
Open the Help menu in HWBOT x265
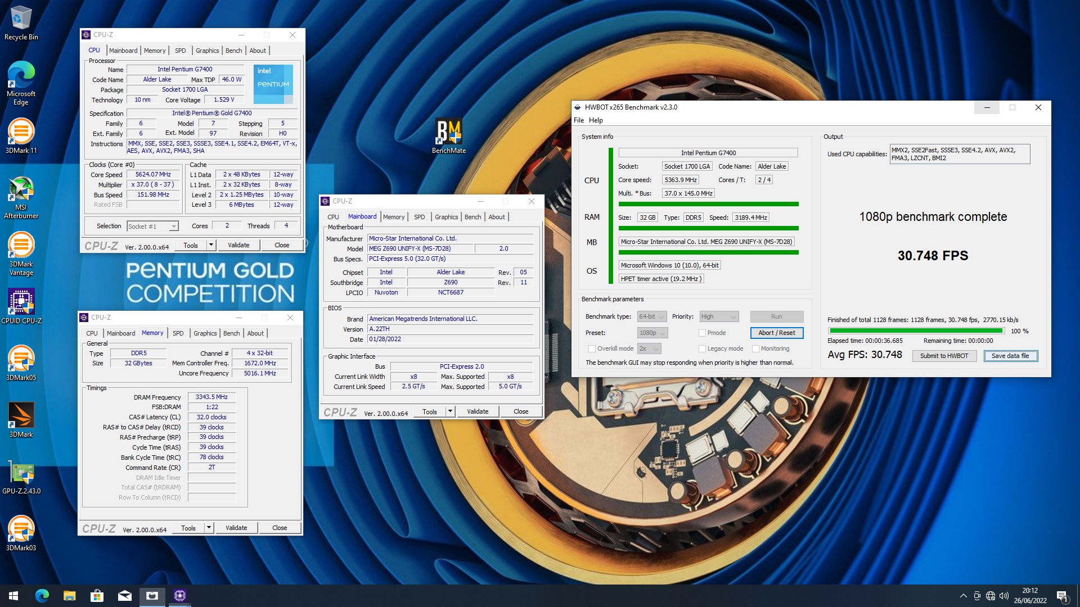[x=596, y=120]
